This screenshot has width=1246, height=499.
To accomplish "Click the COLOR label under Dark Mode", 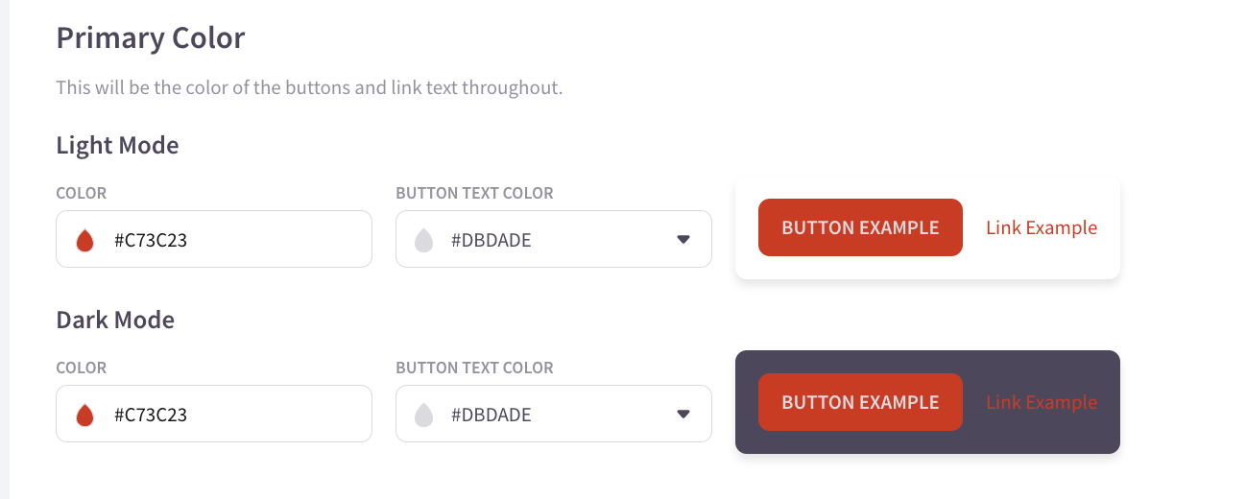I will coord(82,368).
